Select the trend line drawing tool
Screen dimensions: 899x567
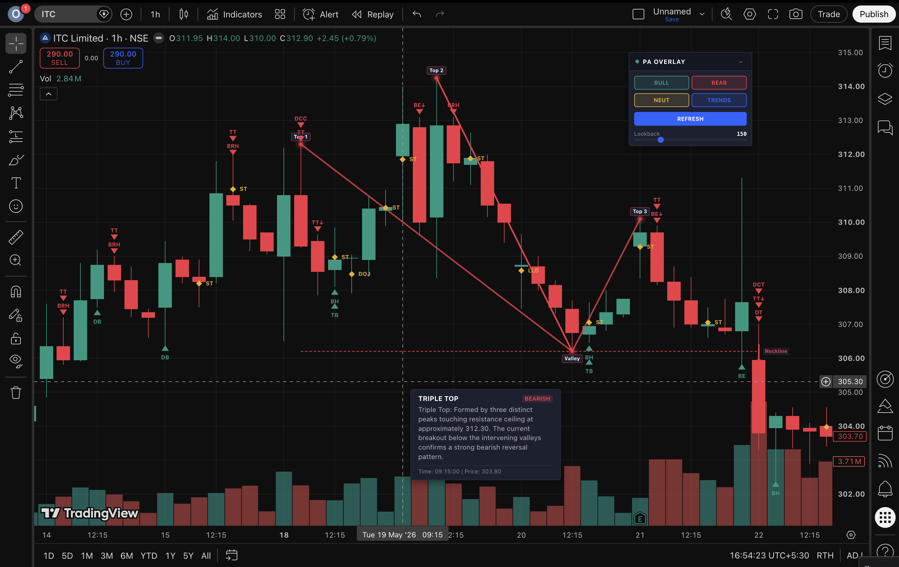(x=16, y=67)
